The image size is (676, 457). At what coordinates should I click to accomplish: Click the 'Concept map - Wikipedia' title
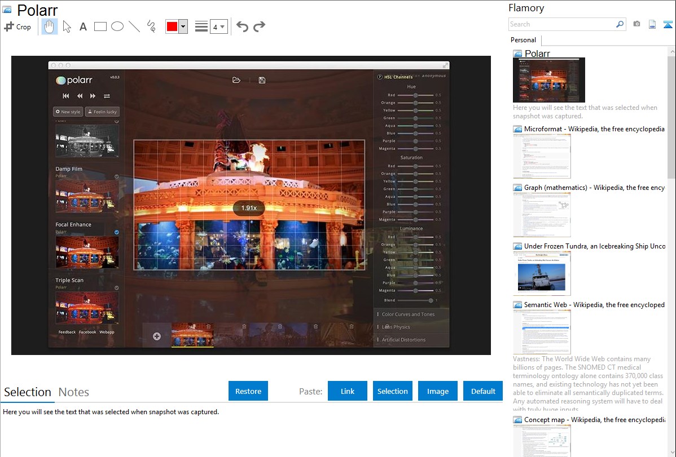(594, 419)
